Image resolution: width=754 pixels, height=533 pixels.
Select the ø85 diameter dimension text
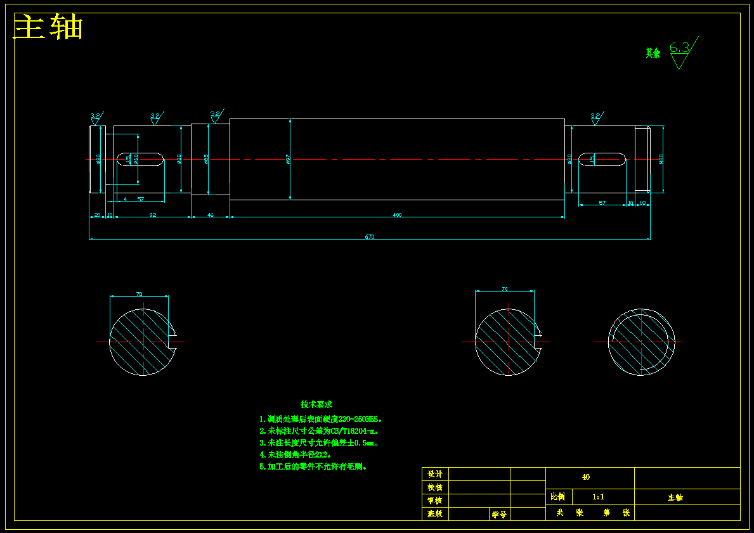[206, 159]
